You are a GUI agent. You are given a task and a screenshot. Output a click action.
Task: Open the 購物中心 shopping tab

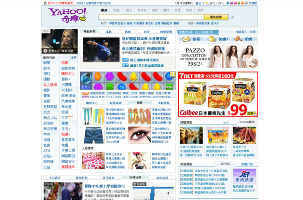[x=92, y=103]
